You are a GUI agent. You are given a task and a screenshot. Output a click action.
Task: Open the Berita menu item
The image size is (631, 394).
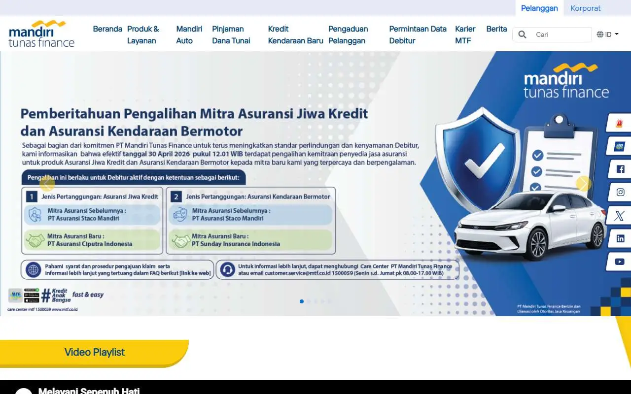click(x=496, y=29)
